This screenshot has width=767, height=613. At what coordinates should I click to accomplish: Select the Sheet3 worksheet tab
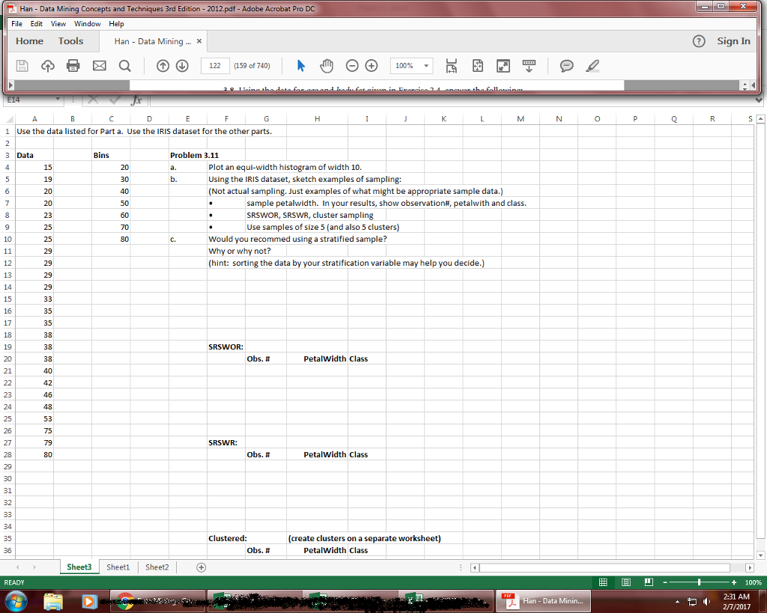click(79, 567)
